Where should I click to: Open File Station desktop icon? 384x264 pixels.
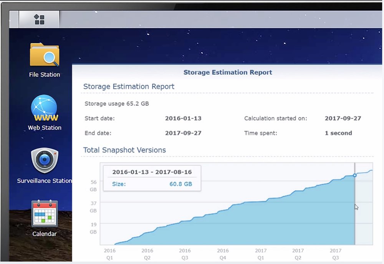(44, 55)
